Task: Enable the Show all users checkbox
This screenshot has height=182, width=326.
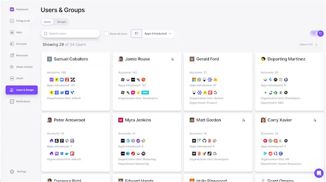Action: tap(106, 33)
